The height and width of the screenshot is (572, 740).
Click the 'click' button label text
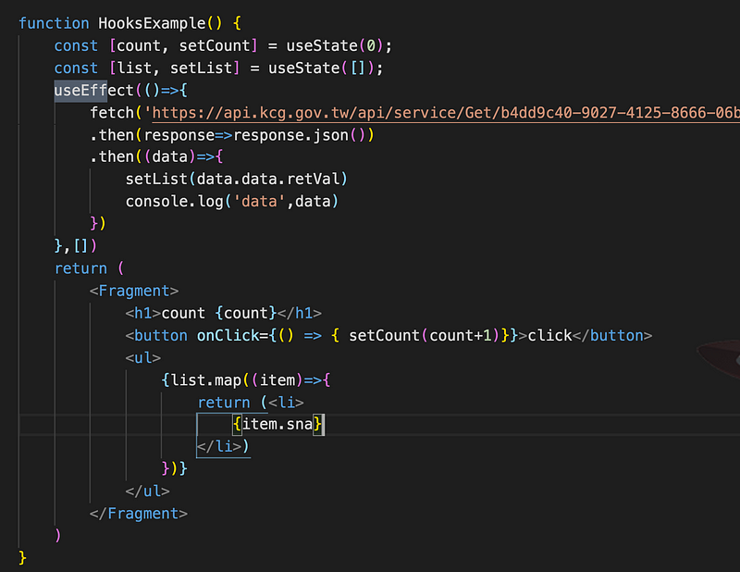pyautogui.click(x=549, y=335)
